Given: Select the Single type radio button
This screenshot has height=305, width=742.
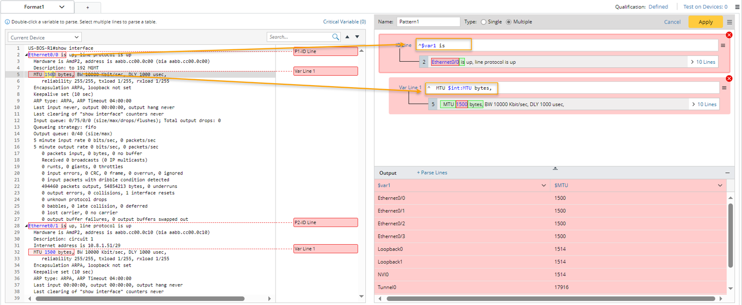Looking at the screenshot, I should coord(483,22).
